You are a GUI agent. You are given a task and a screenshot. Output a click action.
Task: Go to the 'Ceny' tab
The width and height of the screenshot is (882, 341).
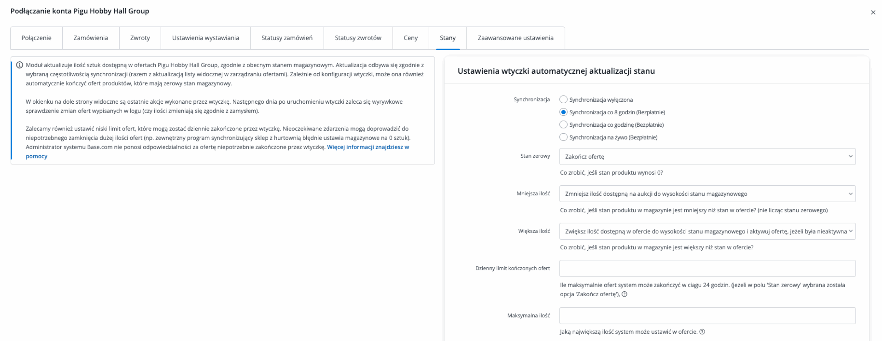pyautogui.click(x=410, y=38)
